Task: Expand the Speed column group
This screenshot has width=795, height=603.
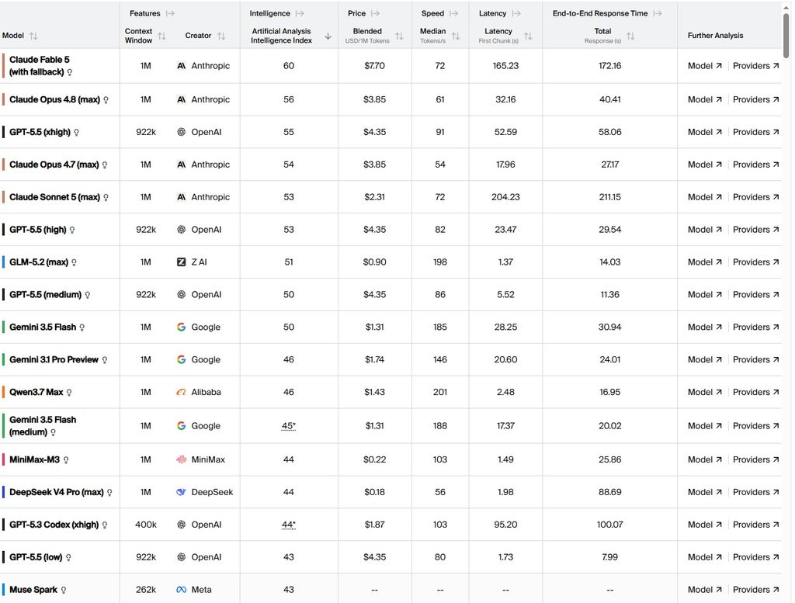Action: point(453,14)
